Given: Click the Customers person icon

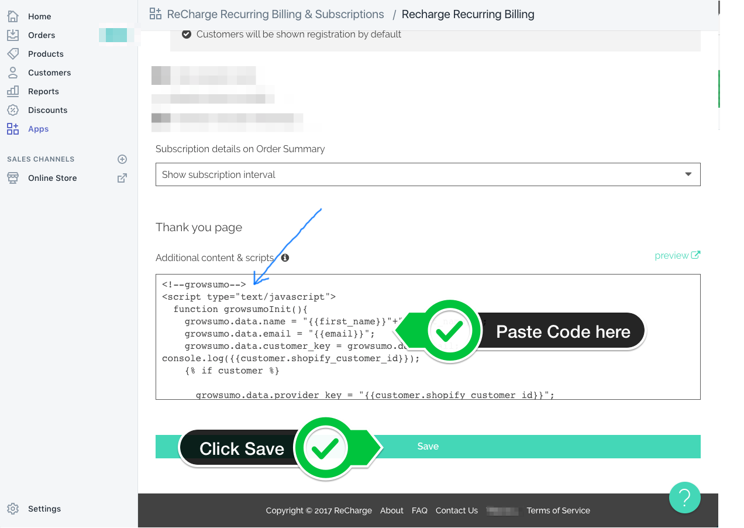Looking at the screenshot, I should coord(13,73).
